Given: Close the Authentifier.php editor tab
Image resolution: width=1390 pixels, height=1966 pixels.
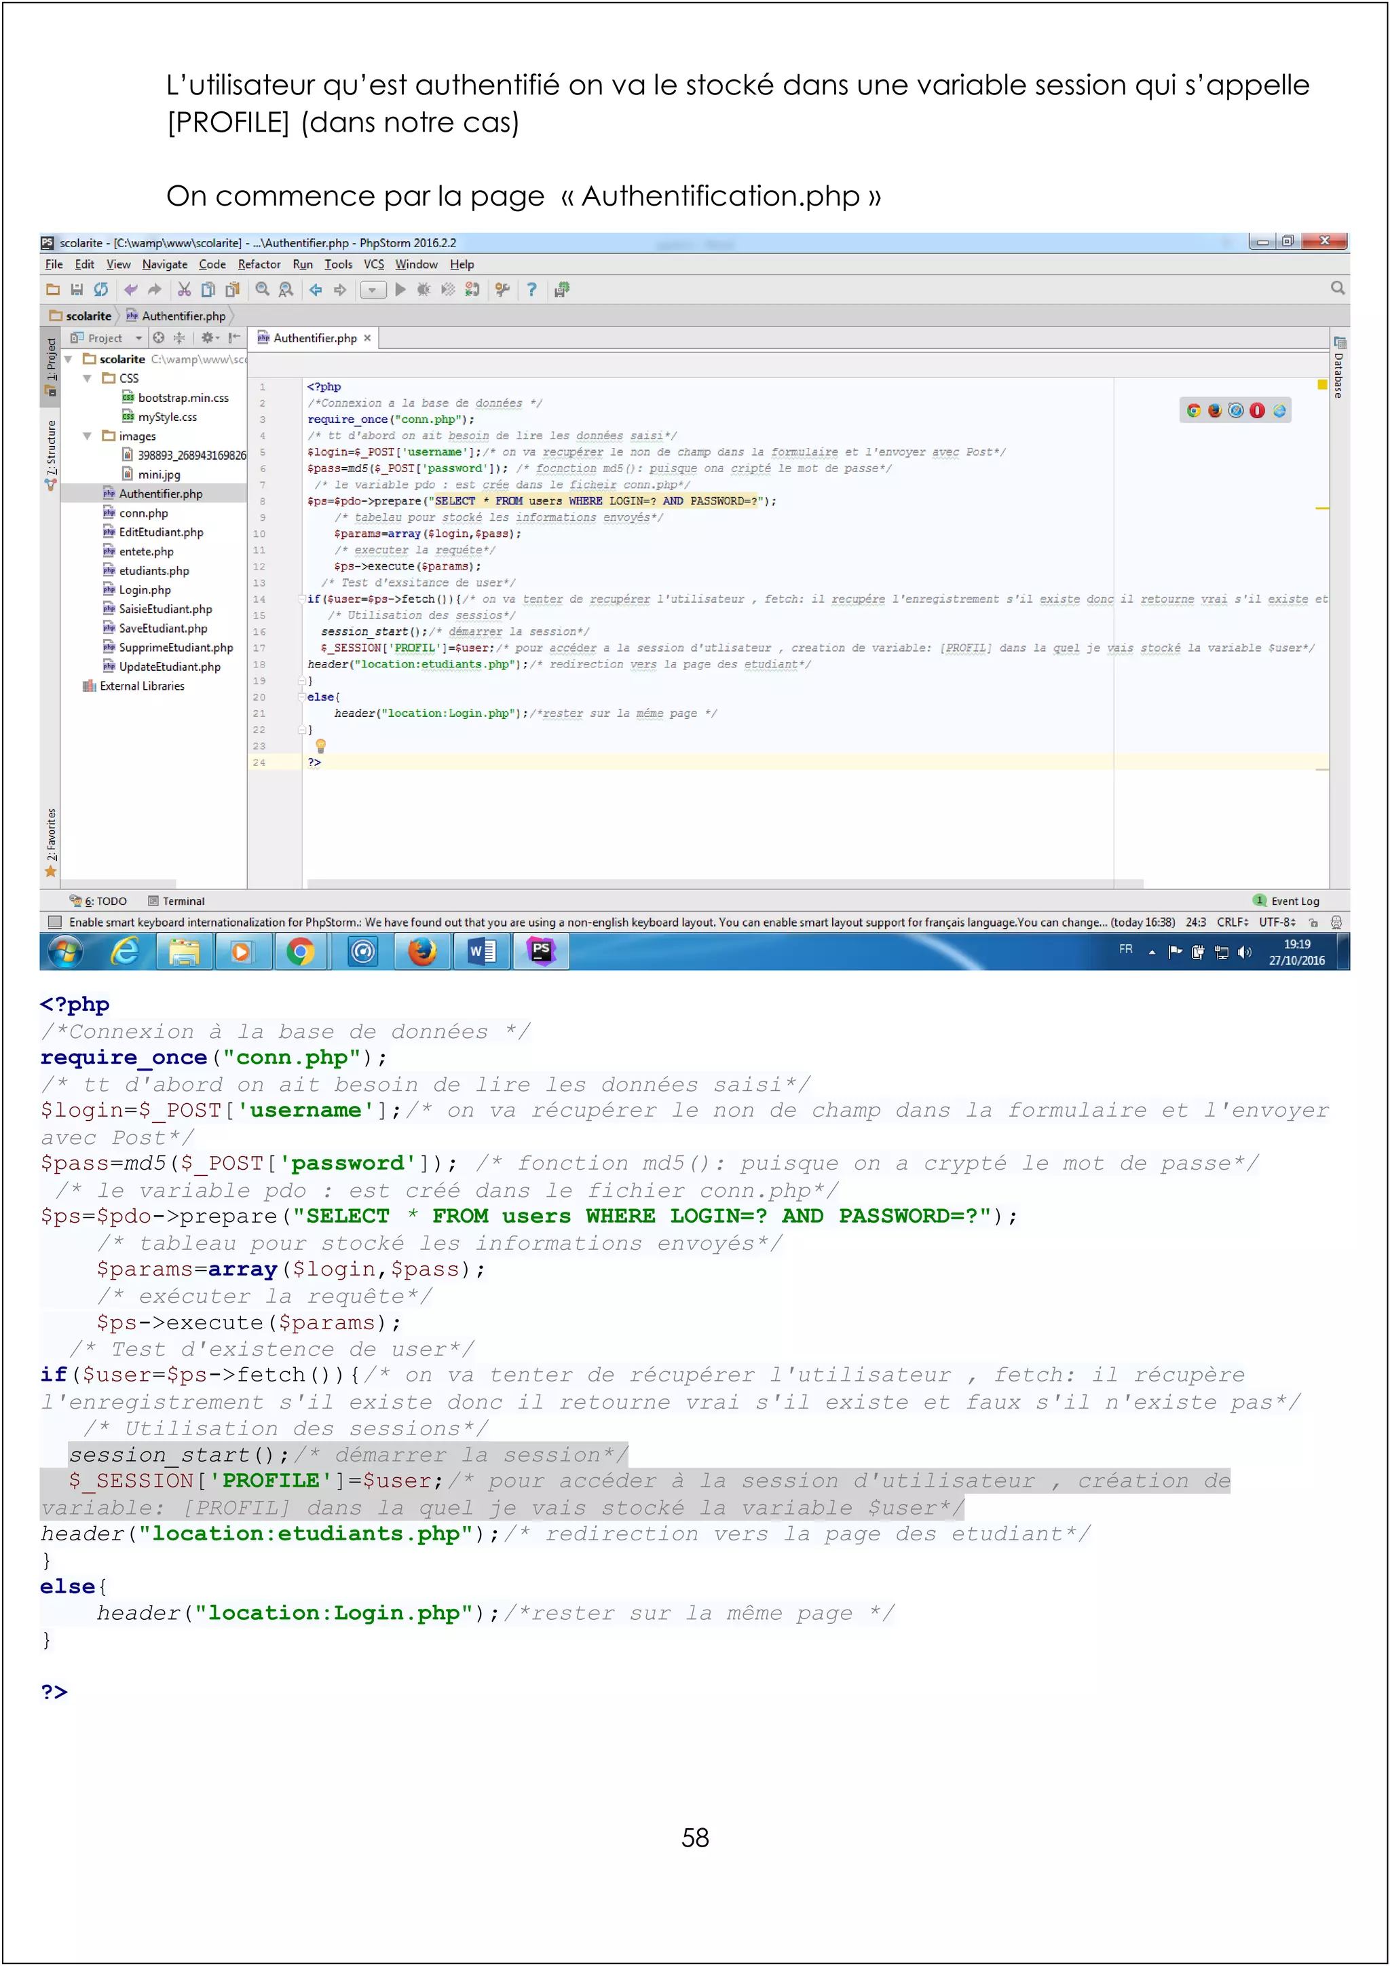Looking at the screenshot, I should pos(367,338).
